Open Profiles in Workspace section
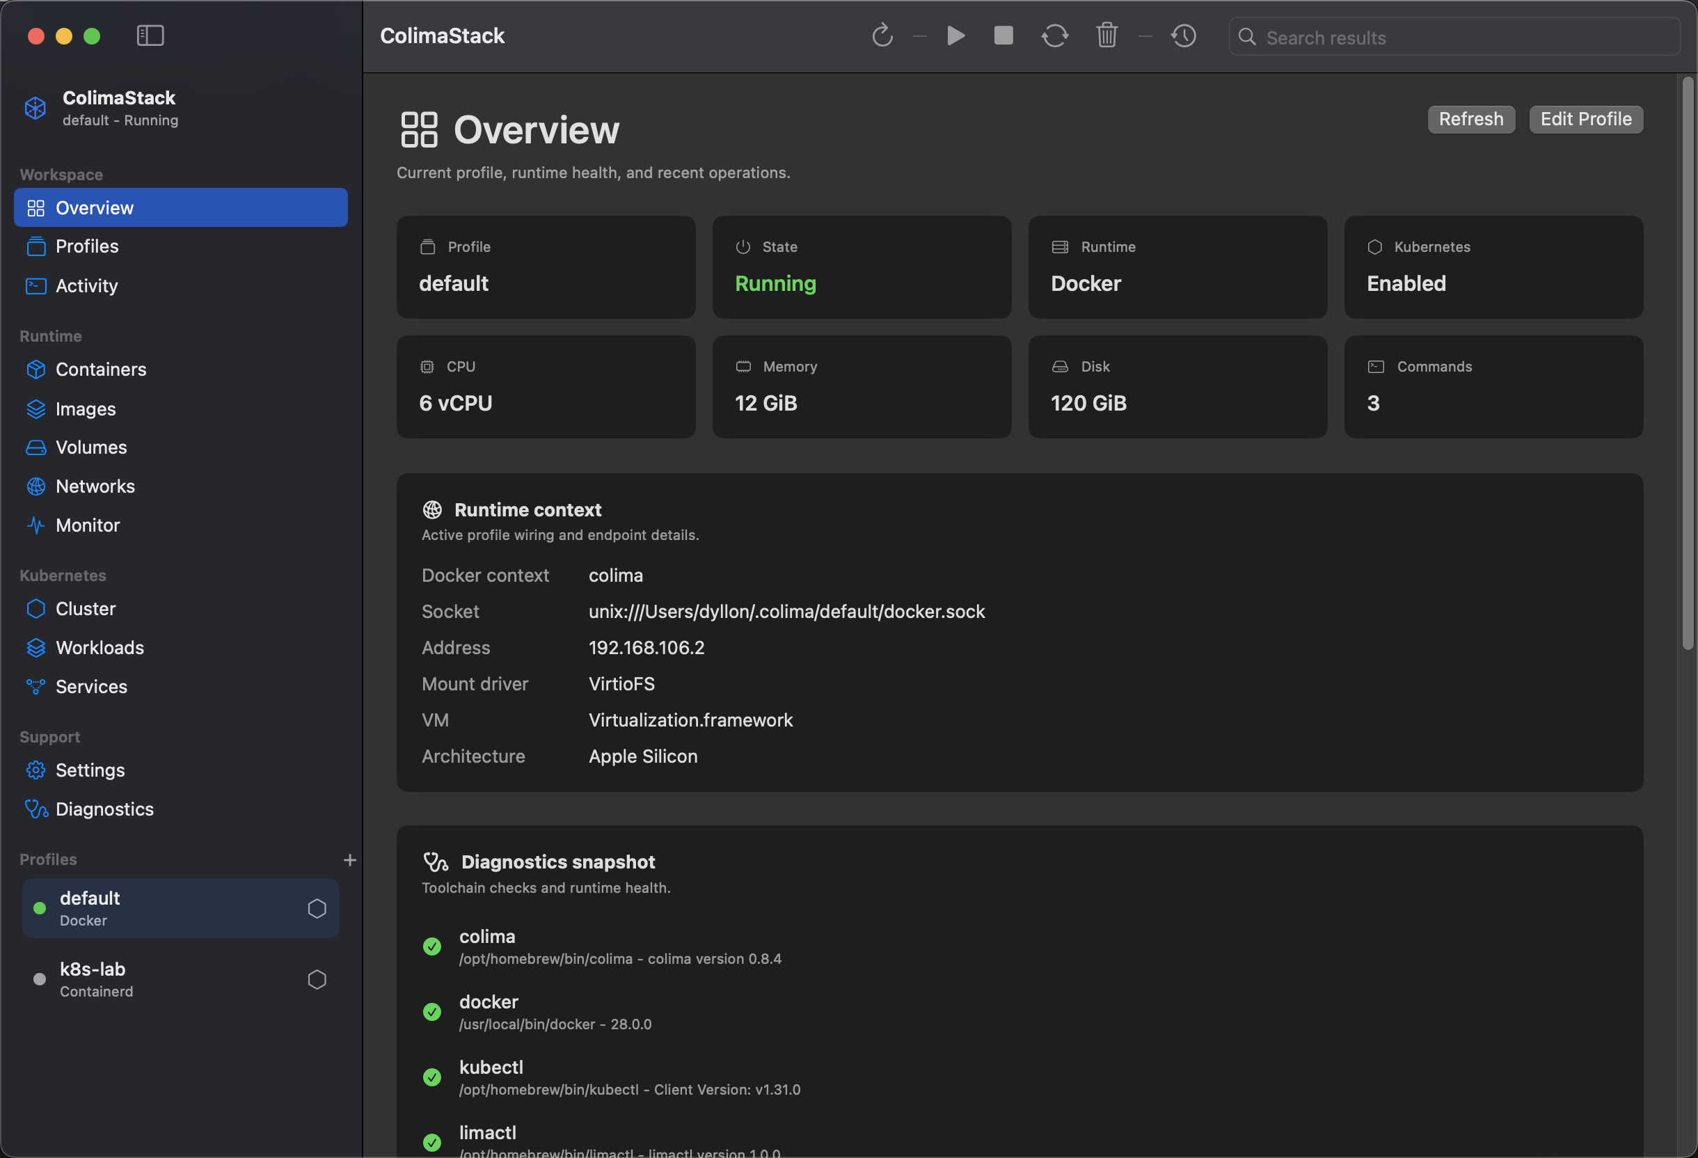 [x=180, y=247]
